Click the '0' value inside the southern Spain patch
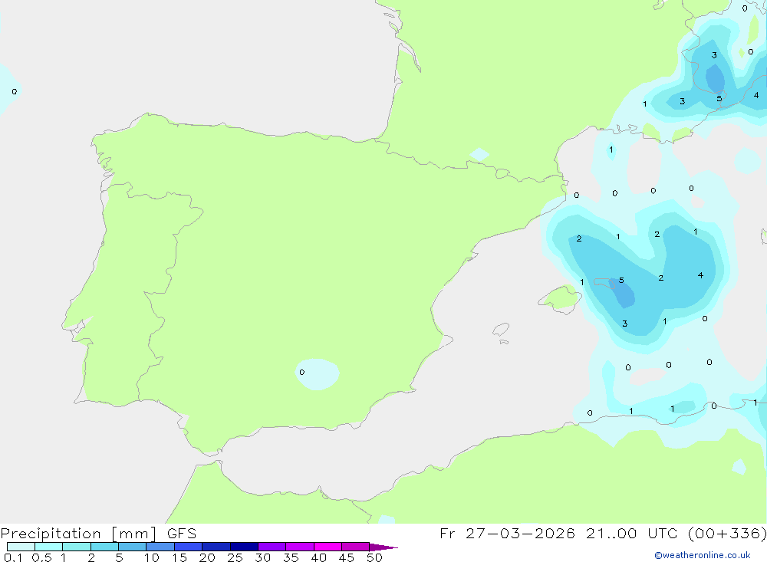 pyautogui.click(x=301, y=372)
